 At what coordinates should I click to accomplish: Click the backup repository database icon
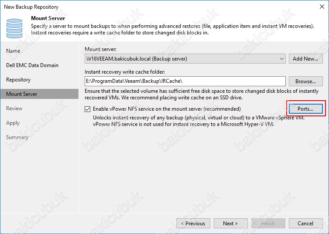[14, 28]
